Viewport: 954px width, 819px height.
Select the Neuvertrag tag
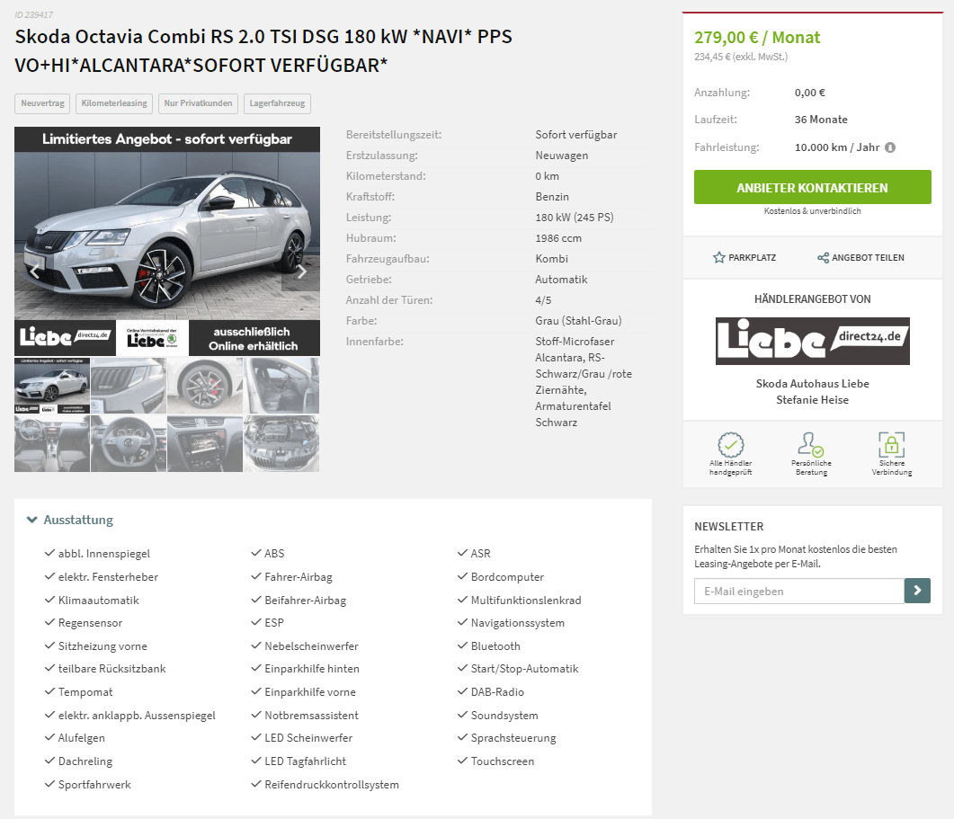tap(42, 103)
